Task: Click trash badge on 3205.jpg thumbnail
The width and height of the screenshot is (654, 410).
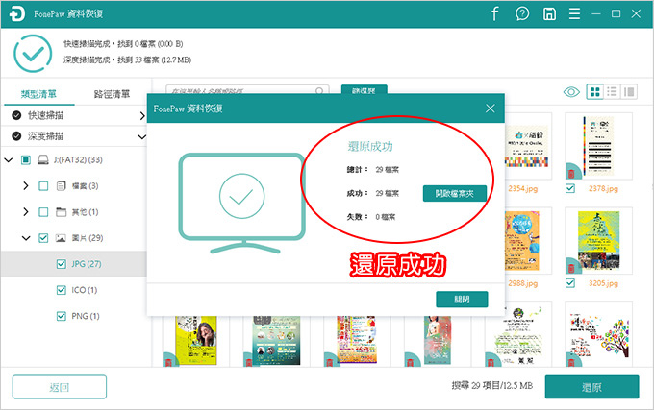Action: [x=571, y=266]
